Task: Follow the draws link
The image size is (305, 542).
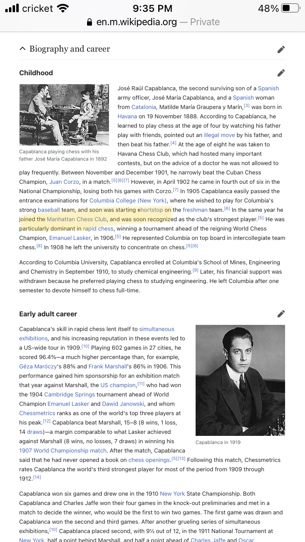Action: pyautogui.click(x=35, y=432)
